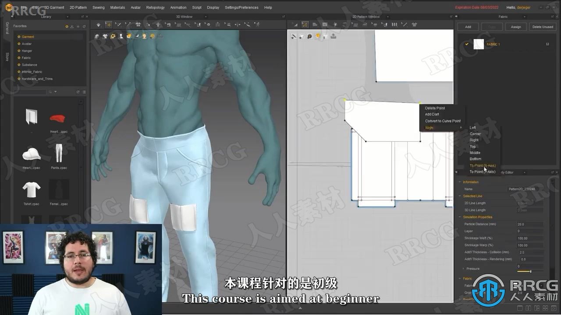
Task: Switch to the General side tab
Action: coord(7,28)
